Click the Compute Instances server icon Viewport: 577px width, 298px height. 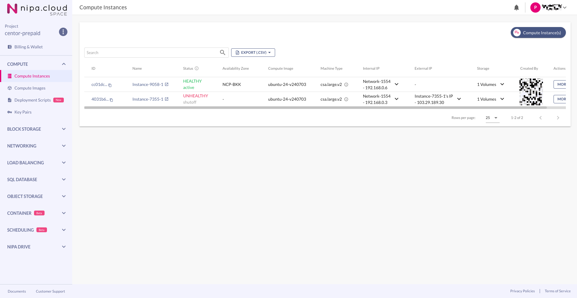pos(10,76)
